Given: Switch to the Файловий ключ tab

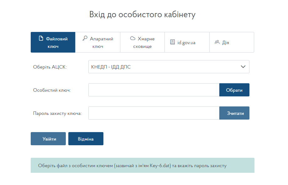Looking at the screenshot, I should pyautogui.click(x=53, y=42).
